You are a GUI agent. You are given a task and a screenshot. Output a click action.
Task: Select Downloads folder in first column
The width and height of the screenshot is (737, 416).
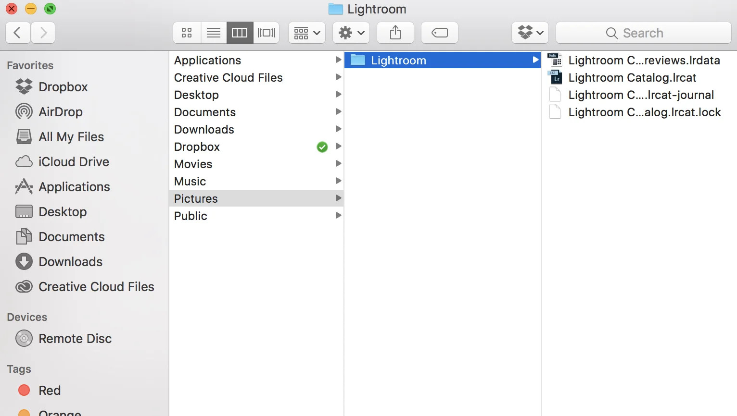pos(256,129)
